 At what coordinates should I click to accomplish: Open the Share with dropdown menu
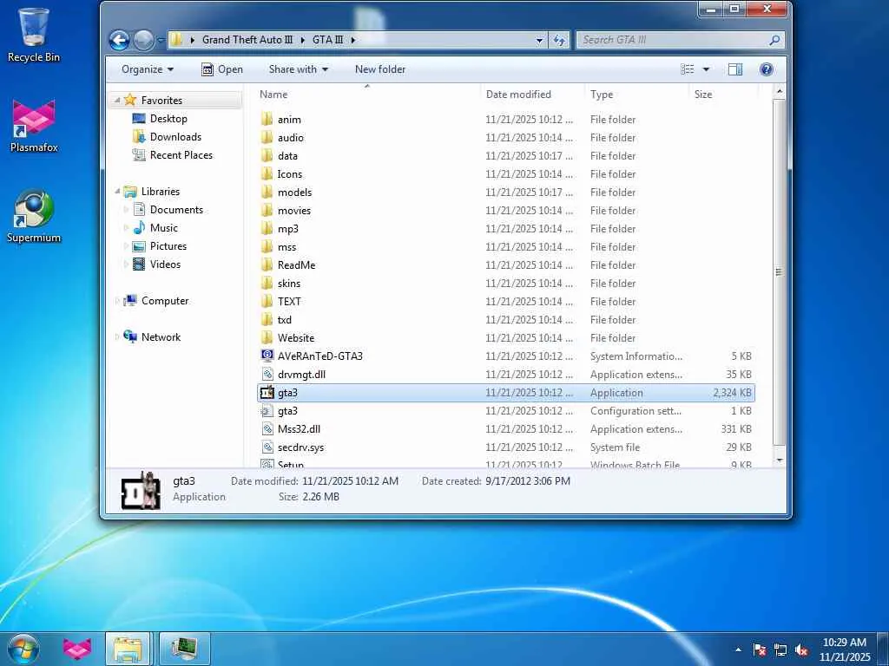click(299, 69)
